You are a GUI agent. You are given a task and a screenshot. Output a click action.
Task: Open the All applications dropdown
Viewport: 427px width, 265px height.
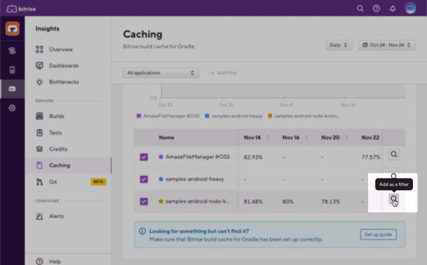[161, 73]
